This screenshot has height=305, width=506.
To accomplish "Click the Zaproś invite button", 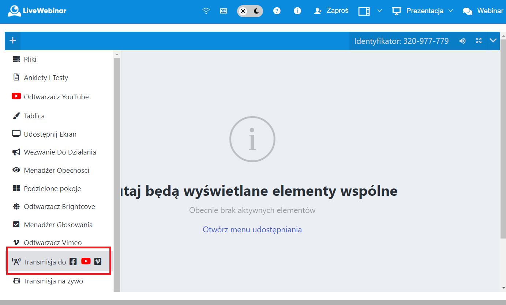I will 331,11.
